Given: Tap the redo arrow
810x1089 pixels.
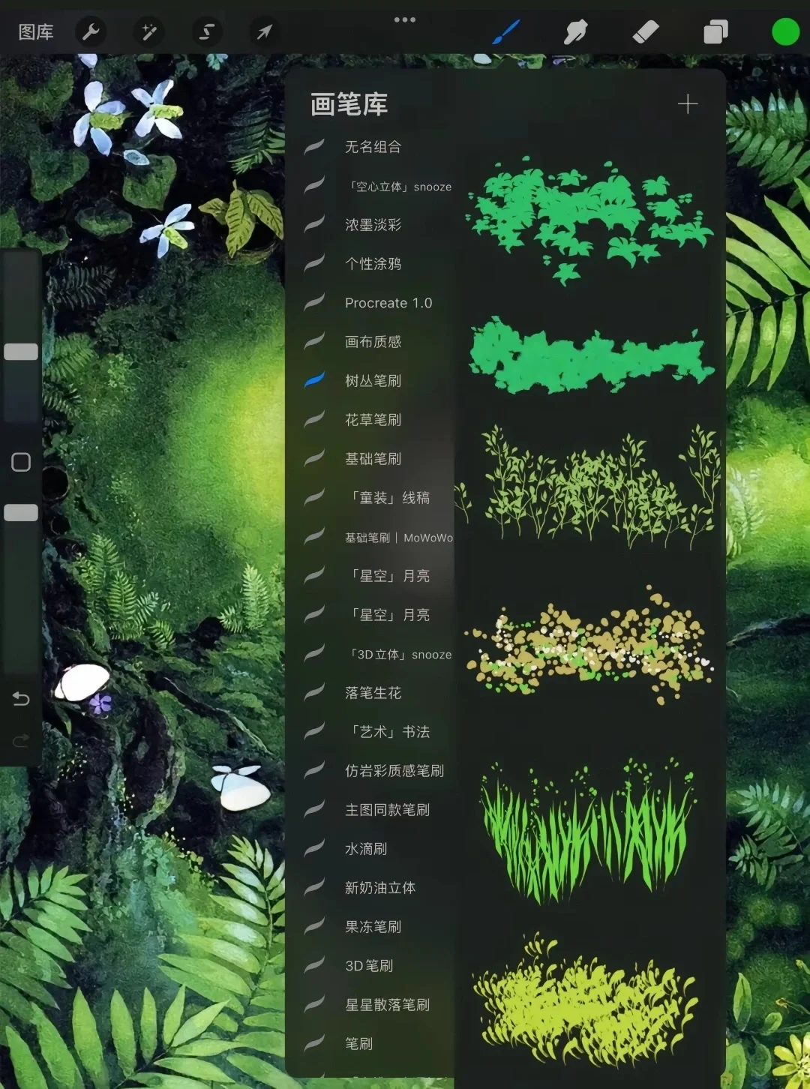Looking at the screenshot, I should click(22, 742).
